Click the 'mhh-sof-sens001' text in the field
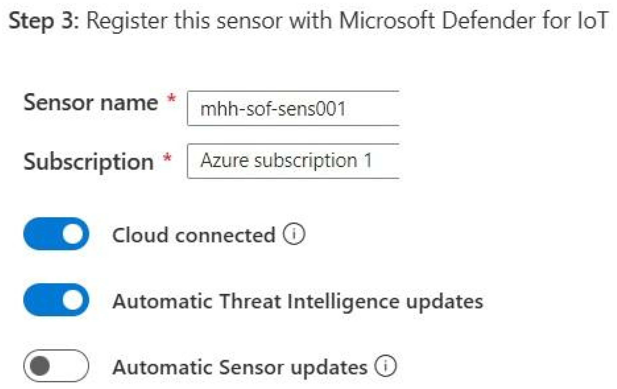This screenshot has width=617, height=389. point(273,109)
